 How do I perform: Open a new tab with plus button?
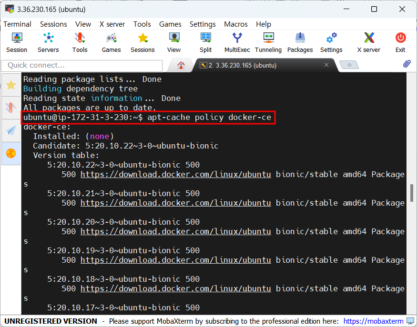[x=349, y=65]
